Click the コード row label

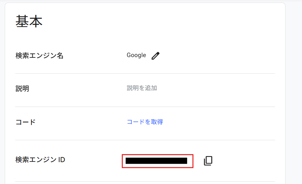[x=25, y=122]
